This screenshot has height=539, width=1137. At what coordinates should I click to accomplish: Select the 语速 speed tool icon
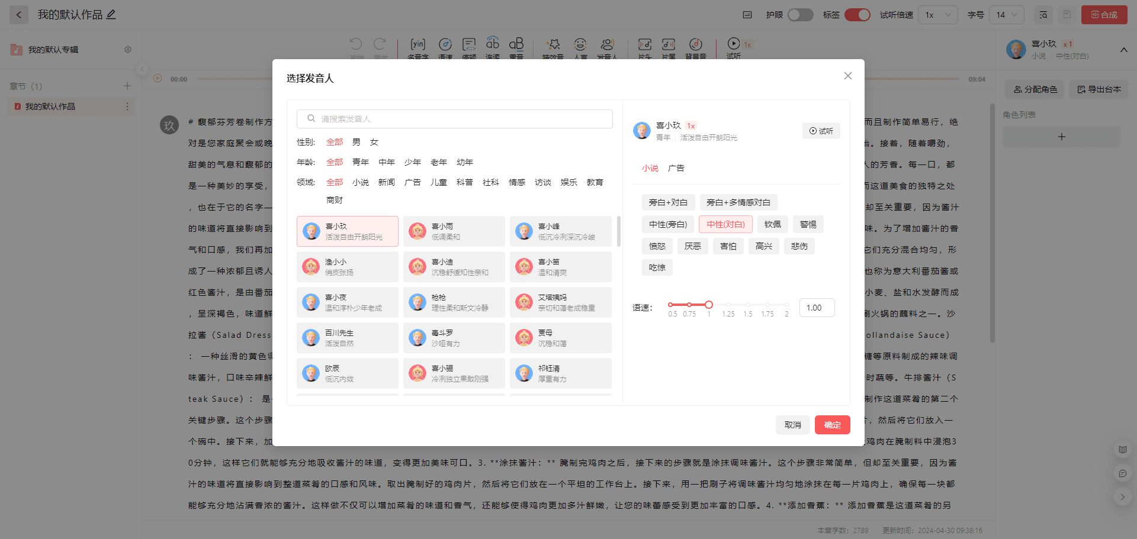click(x=445, y=44)
